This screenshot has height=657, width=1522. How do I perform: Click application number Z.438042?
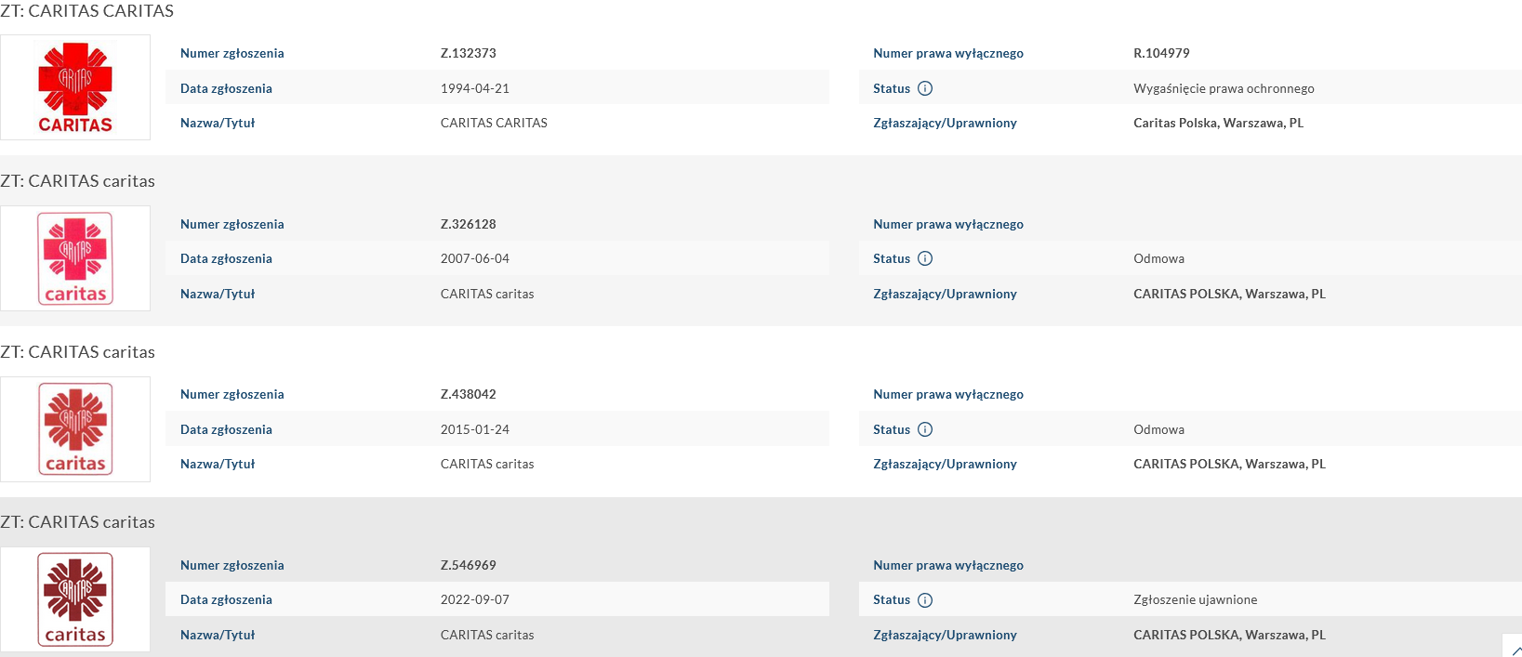[468, 394]
